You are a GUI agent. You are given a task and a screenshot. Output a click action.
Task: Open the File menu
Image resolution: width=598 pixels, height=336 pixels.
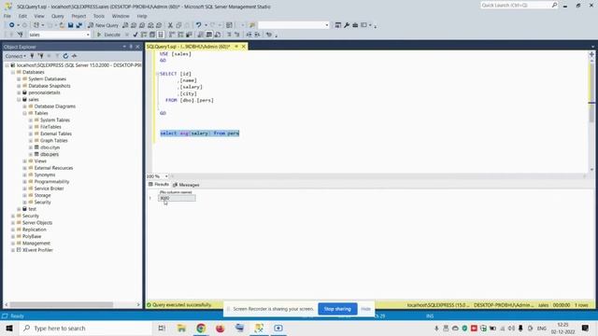(7, 16)
